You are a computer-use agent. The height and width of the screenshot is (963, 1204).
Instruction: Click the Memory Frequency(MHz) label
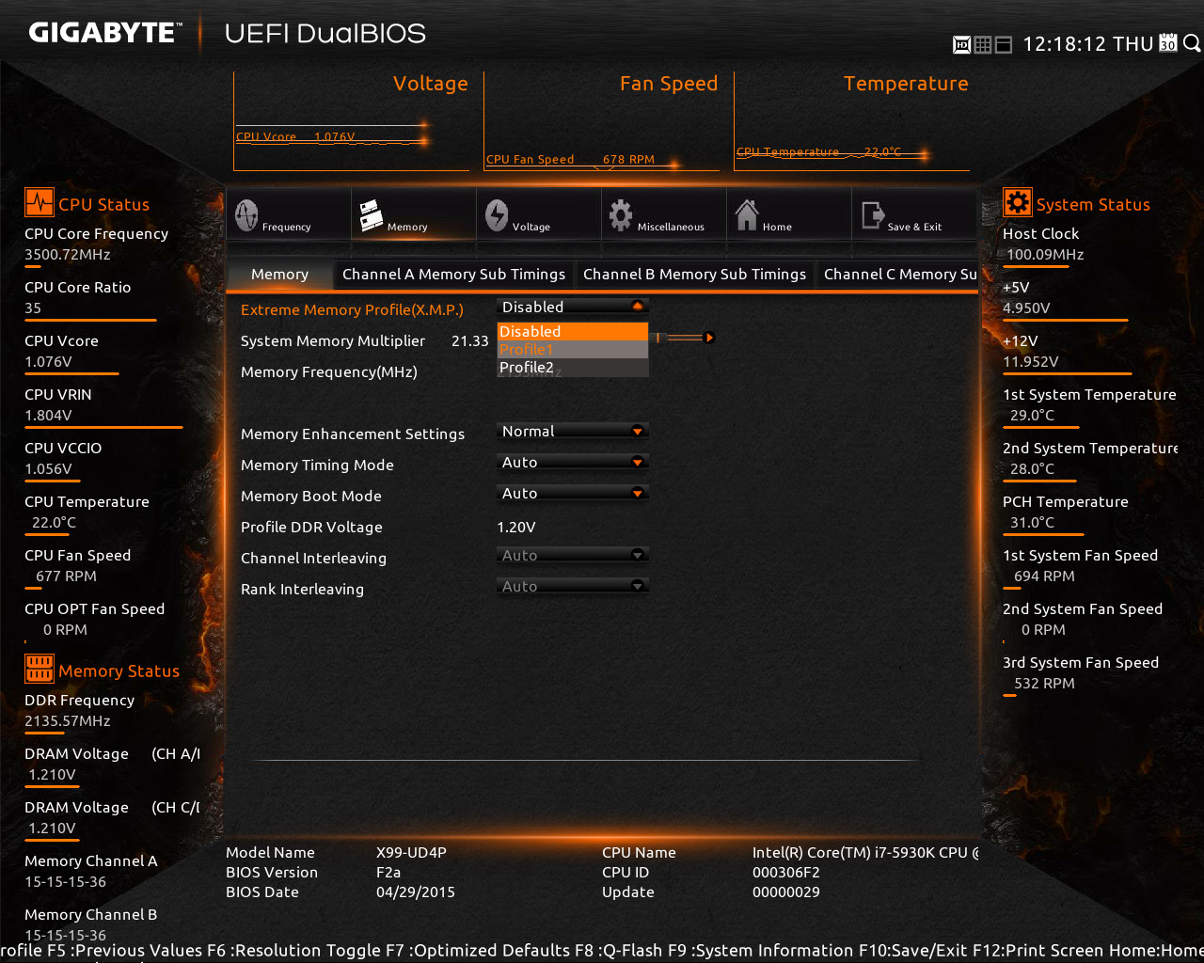tap(329, 371)
